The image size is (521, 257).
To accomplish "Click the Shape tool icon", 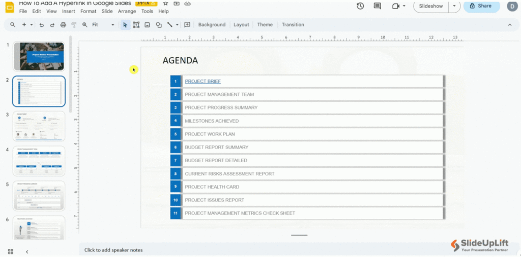I will (159, 24).
